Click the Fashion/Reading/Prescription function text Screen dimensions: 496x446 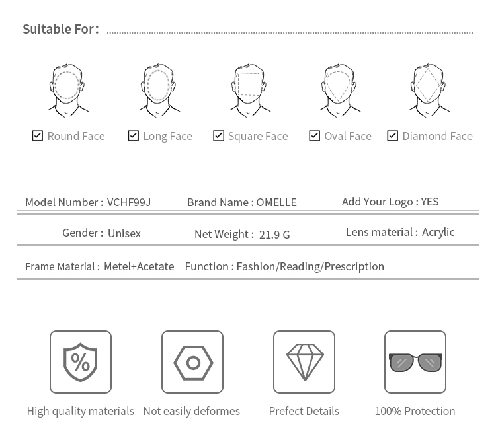(x=310, y=266)
